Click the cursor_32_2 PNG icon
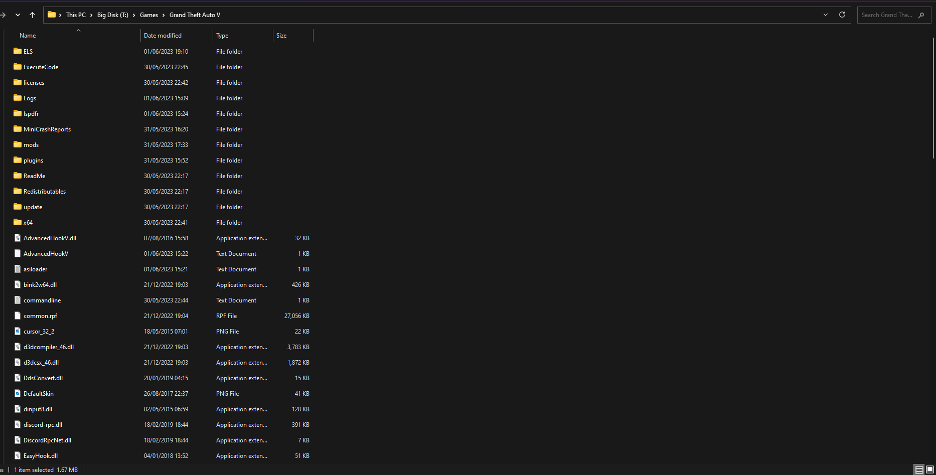Viewport: 936px width, 475px height. (x=18, y=331)
